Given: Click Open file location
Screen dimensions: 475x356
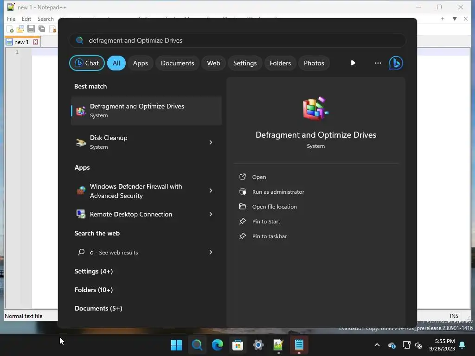Looking at the screenshot, I should 275,206.
